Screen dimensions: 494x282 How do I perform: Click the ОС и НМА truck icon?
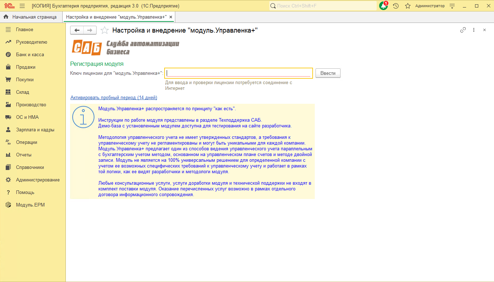(8, 117)
